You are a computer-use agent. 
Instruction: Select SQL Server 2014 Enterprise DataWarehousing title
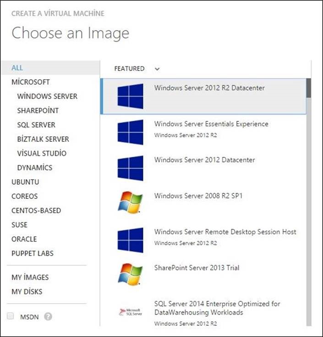217,308
